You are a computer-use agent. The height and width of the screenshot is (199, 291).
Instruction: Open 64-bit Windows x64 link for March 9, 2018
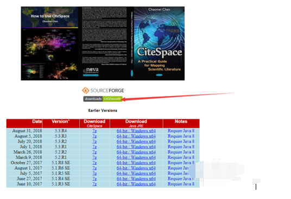[136, 157]
